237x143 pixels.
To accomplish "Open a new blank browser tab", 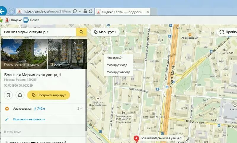I will [154, 12].
